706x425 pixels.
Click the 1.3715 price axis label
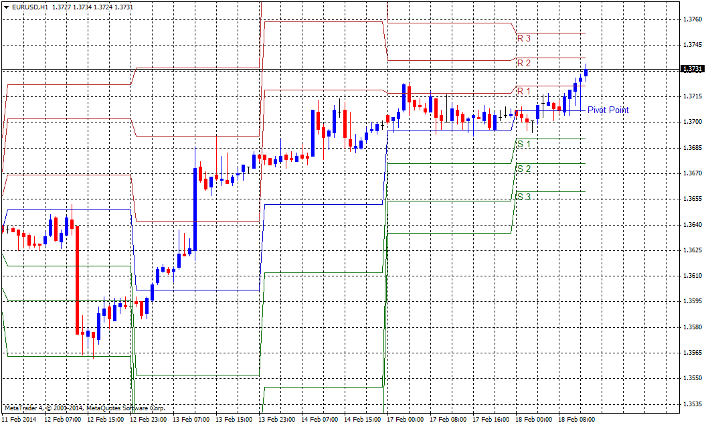point(693,96)
